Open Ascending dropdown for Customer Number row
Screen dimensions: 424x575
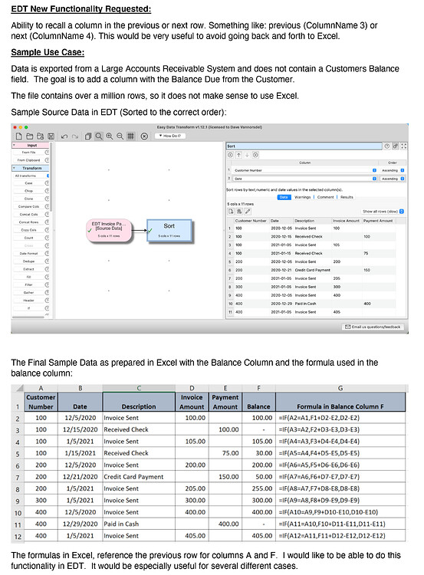tap(393, 170)
